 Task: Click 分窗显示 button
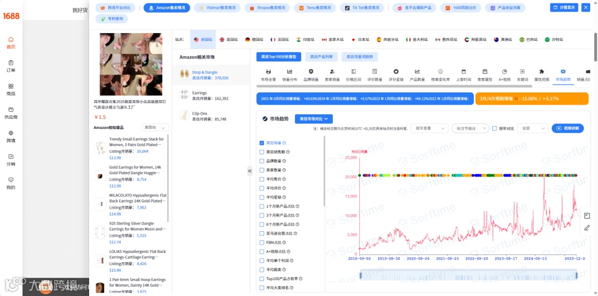564,7
